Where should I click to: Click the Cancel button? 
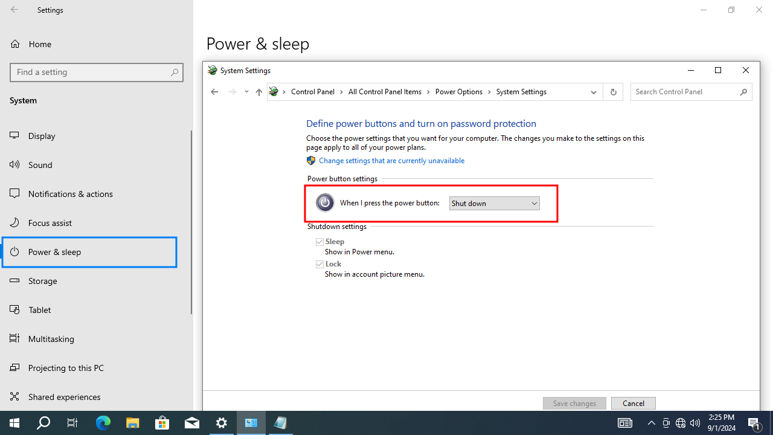(x=633, y=403)
